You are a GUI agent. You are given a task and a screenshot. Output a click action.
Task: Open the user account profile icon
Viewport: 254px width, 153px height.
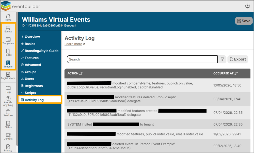(x=247, y=6)
